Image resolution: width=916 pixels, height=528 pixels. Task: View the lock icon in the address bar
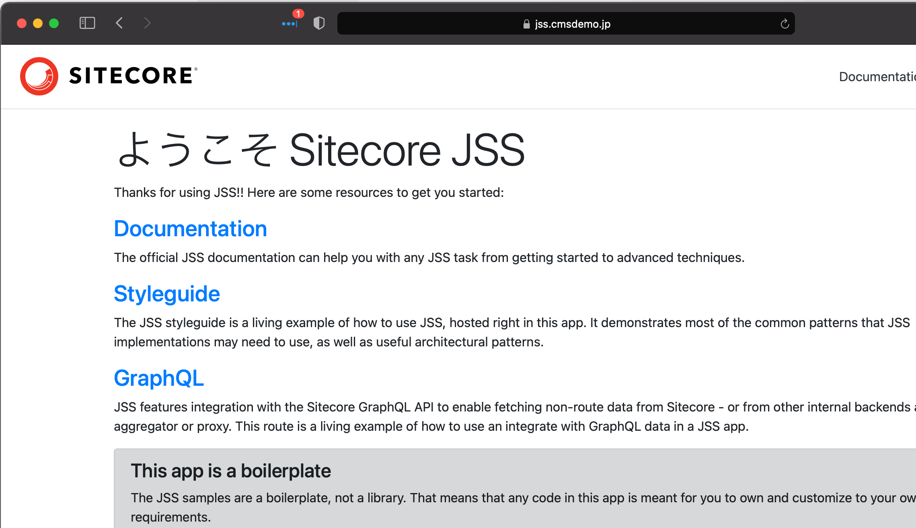tap(526, 24)
